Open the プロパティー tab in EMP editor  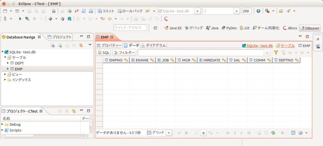click(109, 45)
